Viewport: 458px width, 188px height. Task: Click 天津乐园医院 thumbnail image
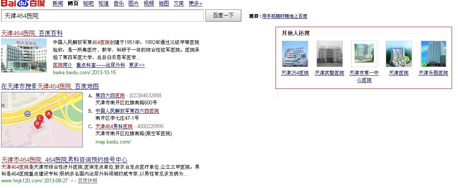(434, 54)
